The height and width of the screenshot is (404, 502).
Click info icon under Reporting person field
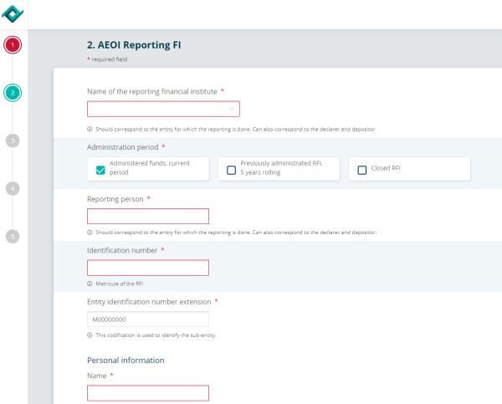[x=90, y=232]
